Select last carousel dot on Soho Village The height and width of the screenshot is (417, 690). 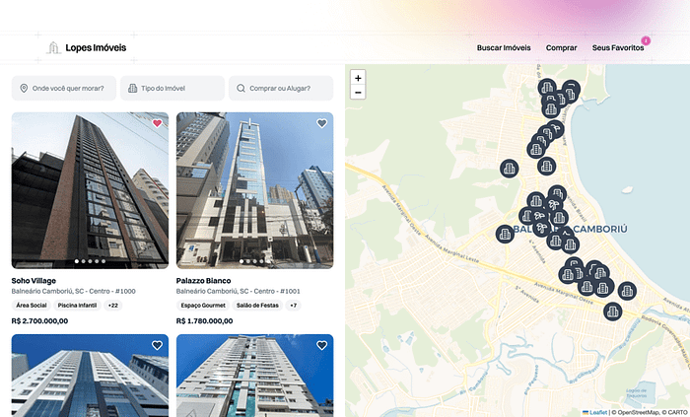click(103, 261)
